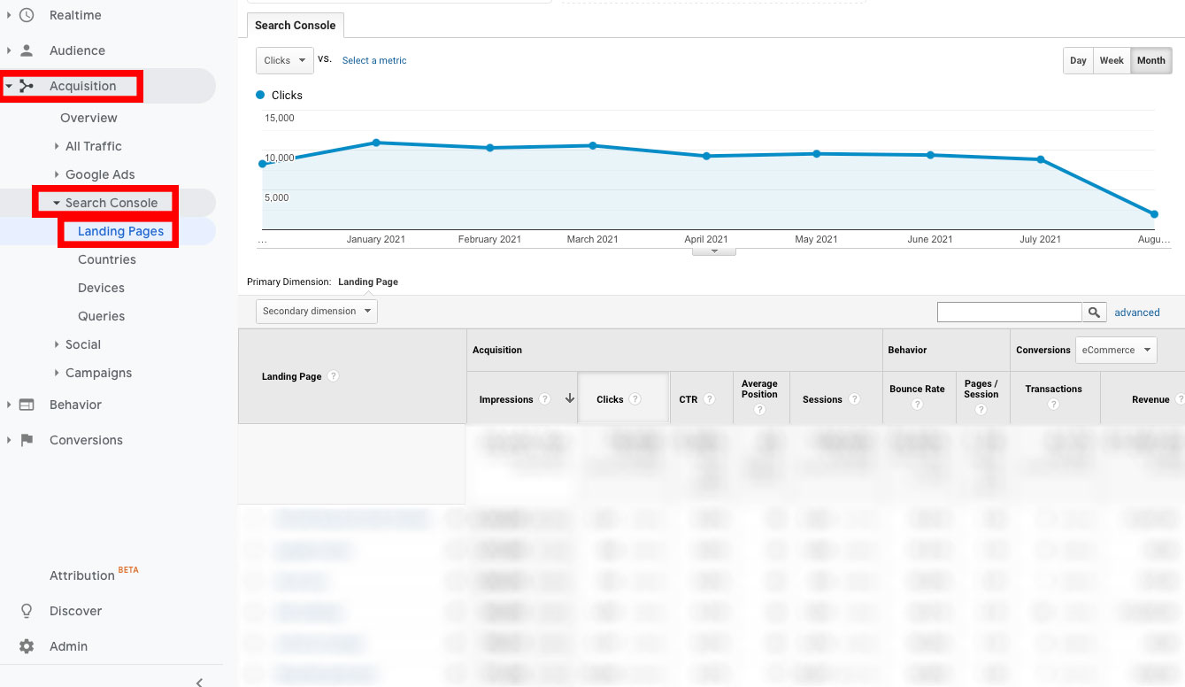Viewport: 1185px width, 687px height.
Task: Open the Clicks metric dropdown
Action: click(284, 60)
